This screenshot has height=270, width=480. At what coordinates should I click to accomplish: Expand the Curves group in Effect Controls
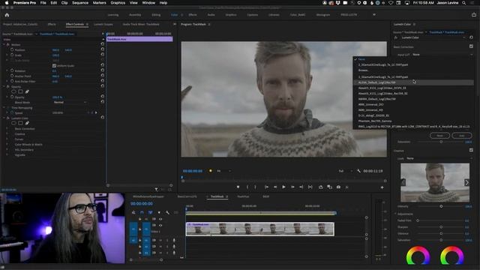coord(7,139)
